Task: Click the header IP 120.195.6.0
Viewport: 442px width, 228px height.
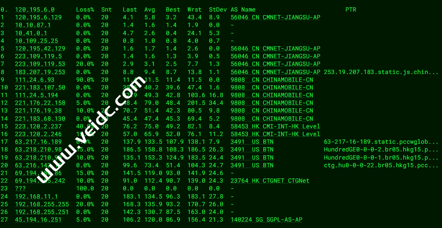Action: point(35,9)
